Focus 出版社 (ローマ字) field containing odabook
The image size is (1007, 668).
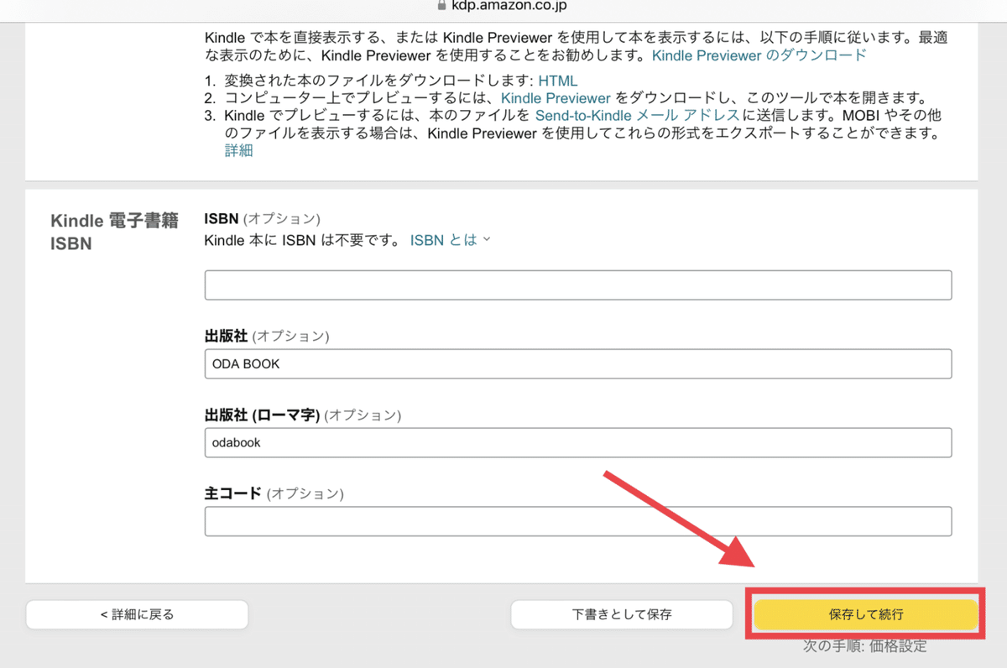pos(578,442)
